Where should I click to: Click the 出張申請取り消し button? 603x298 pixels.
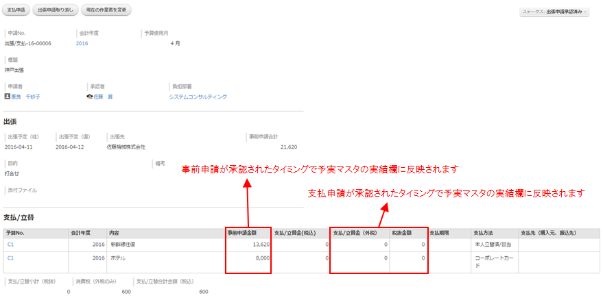[x=56, y=10]
